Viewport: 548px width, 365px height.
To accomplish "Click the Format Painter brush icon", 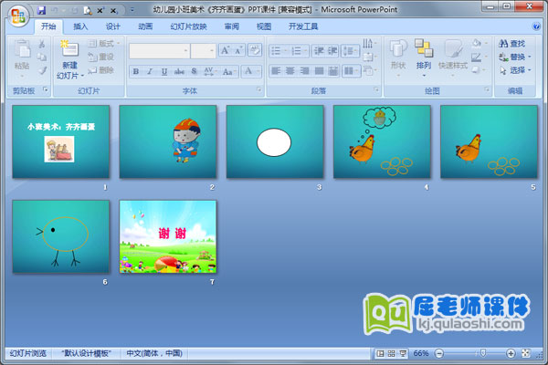I will (42, 70).
